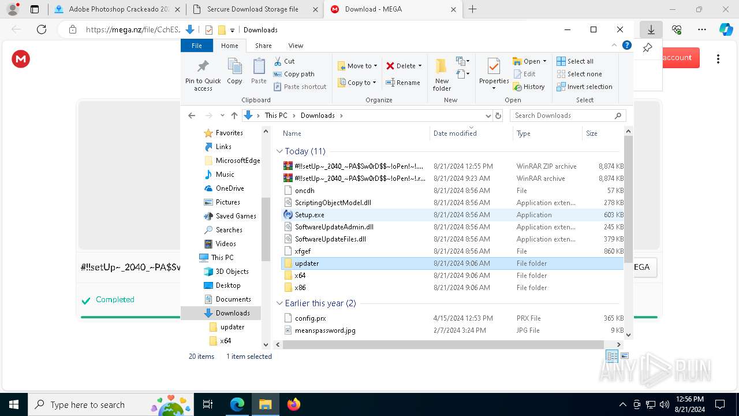Click the Copy ribbon icon
Viewport: 739px width, 416px height.
click(234, 72)
